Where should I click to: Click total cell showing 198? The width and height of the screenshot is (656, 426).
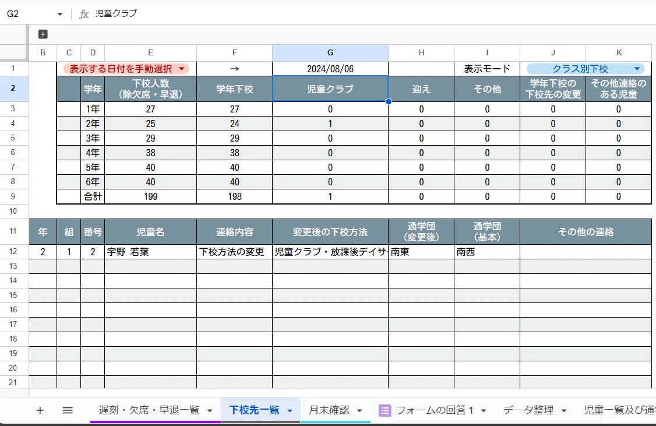(x=234, y=196)
